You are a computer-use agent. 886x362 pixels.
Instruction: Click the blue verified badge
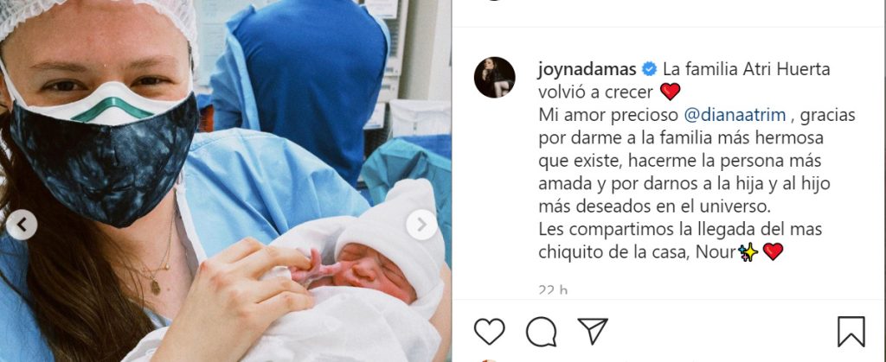coord(650,69)
